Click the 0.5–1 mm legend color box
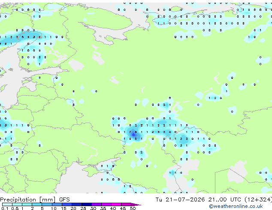The width and height of the screenshot is (272, 210). [17, 204]
